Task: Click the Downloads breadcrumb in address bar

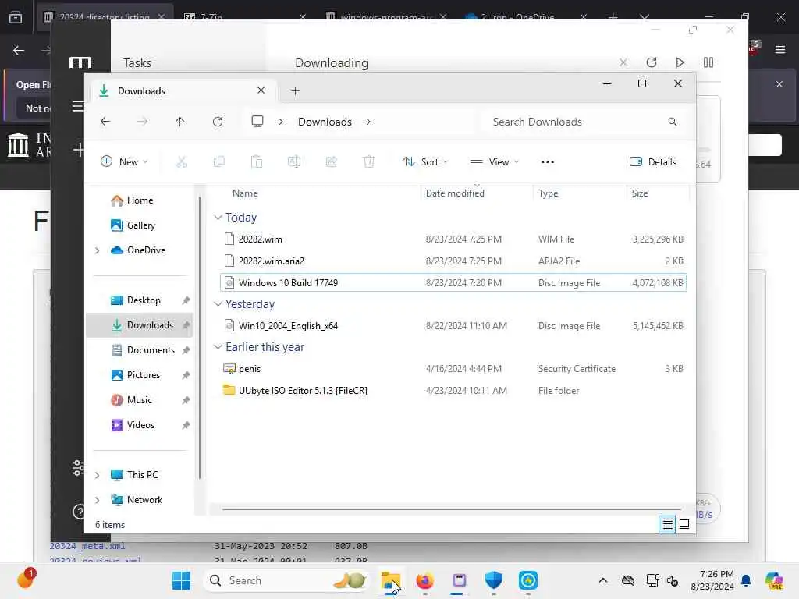Action: [x=325, y=122]
